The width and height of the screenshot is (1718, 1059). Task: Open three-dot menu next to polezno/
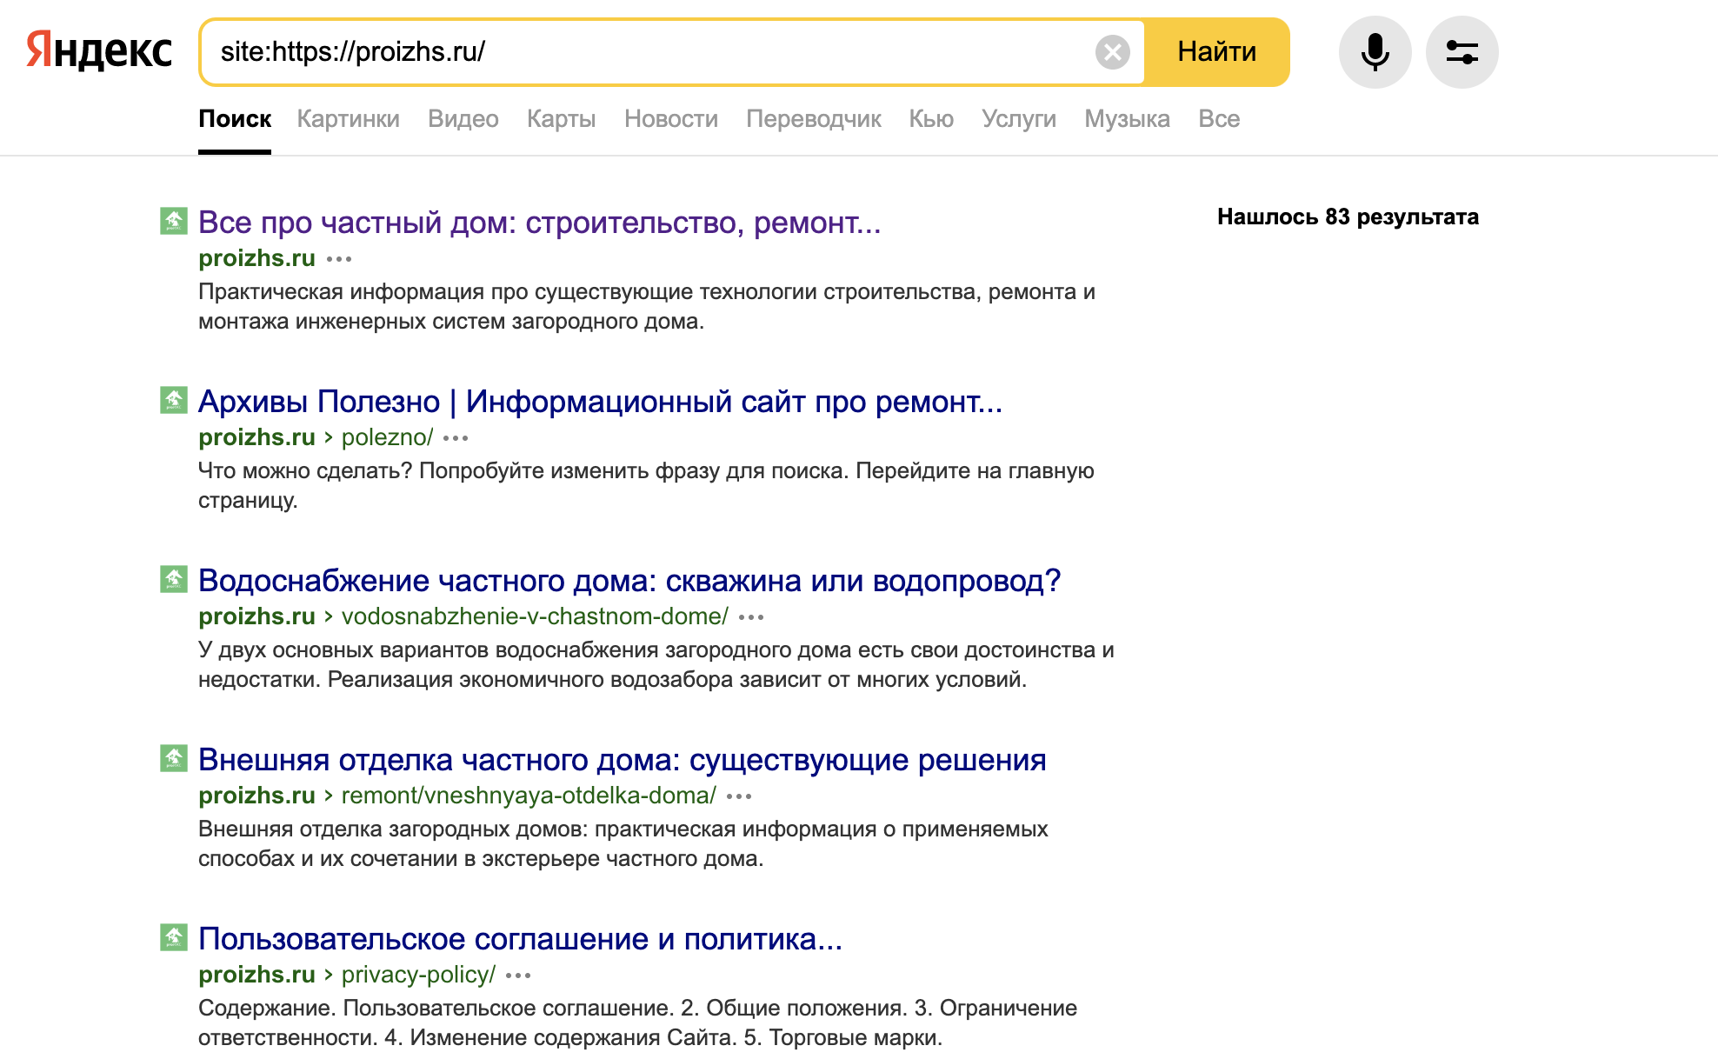tap(456, 438)
